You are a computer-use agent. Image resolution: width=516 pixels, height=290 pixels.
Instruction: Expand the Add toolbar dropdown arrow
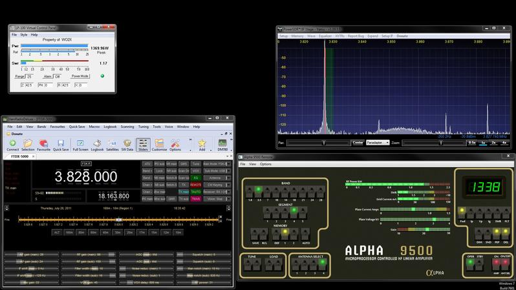point(211,150)
